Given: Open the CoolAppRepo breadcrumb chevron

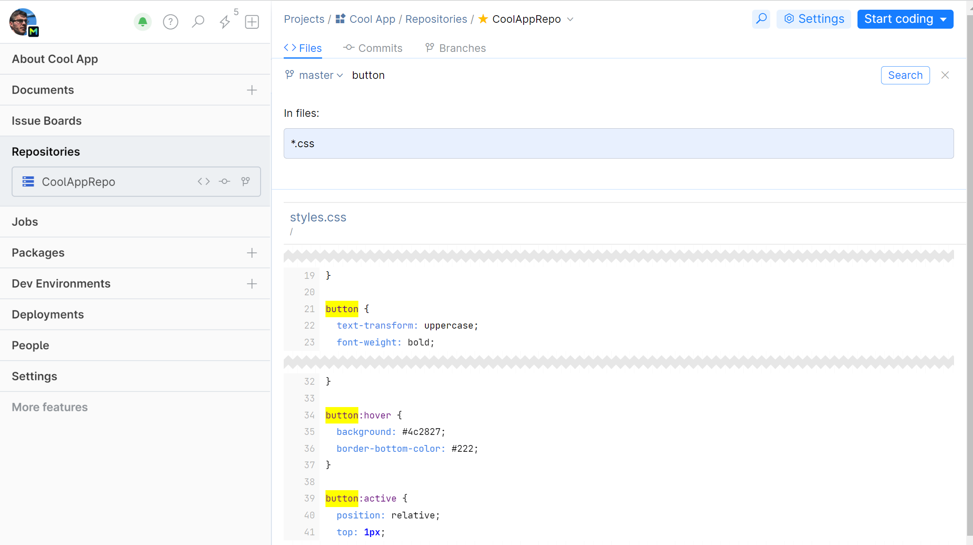Looking at the screenshot, I should pyautogui.click(x=571, y=19).
